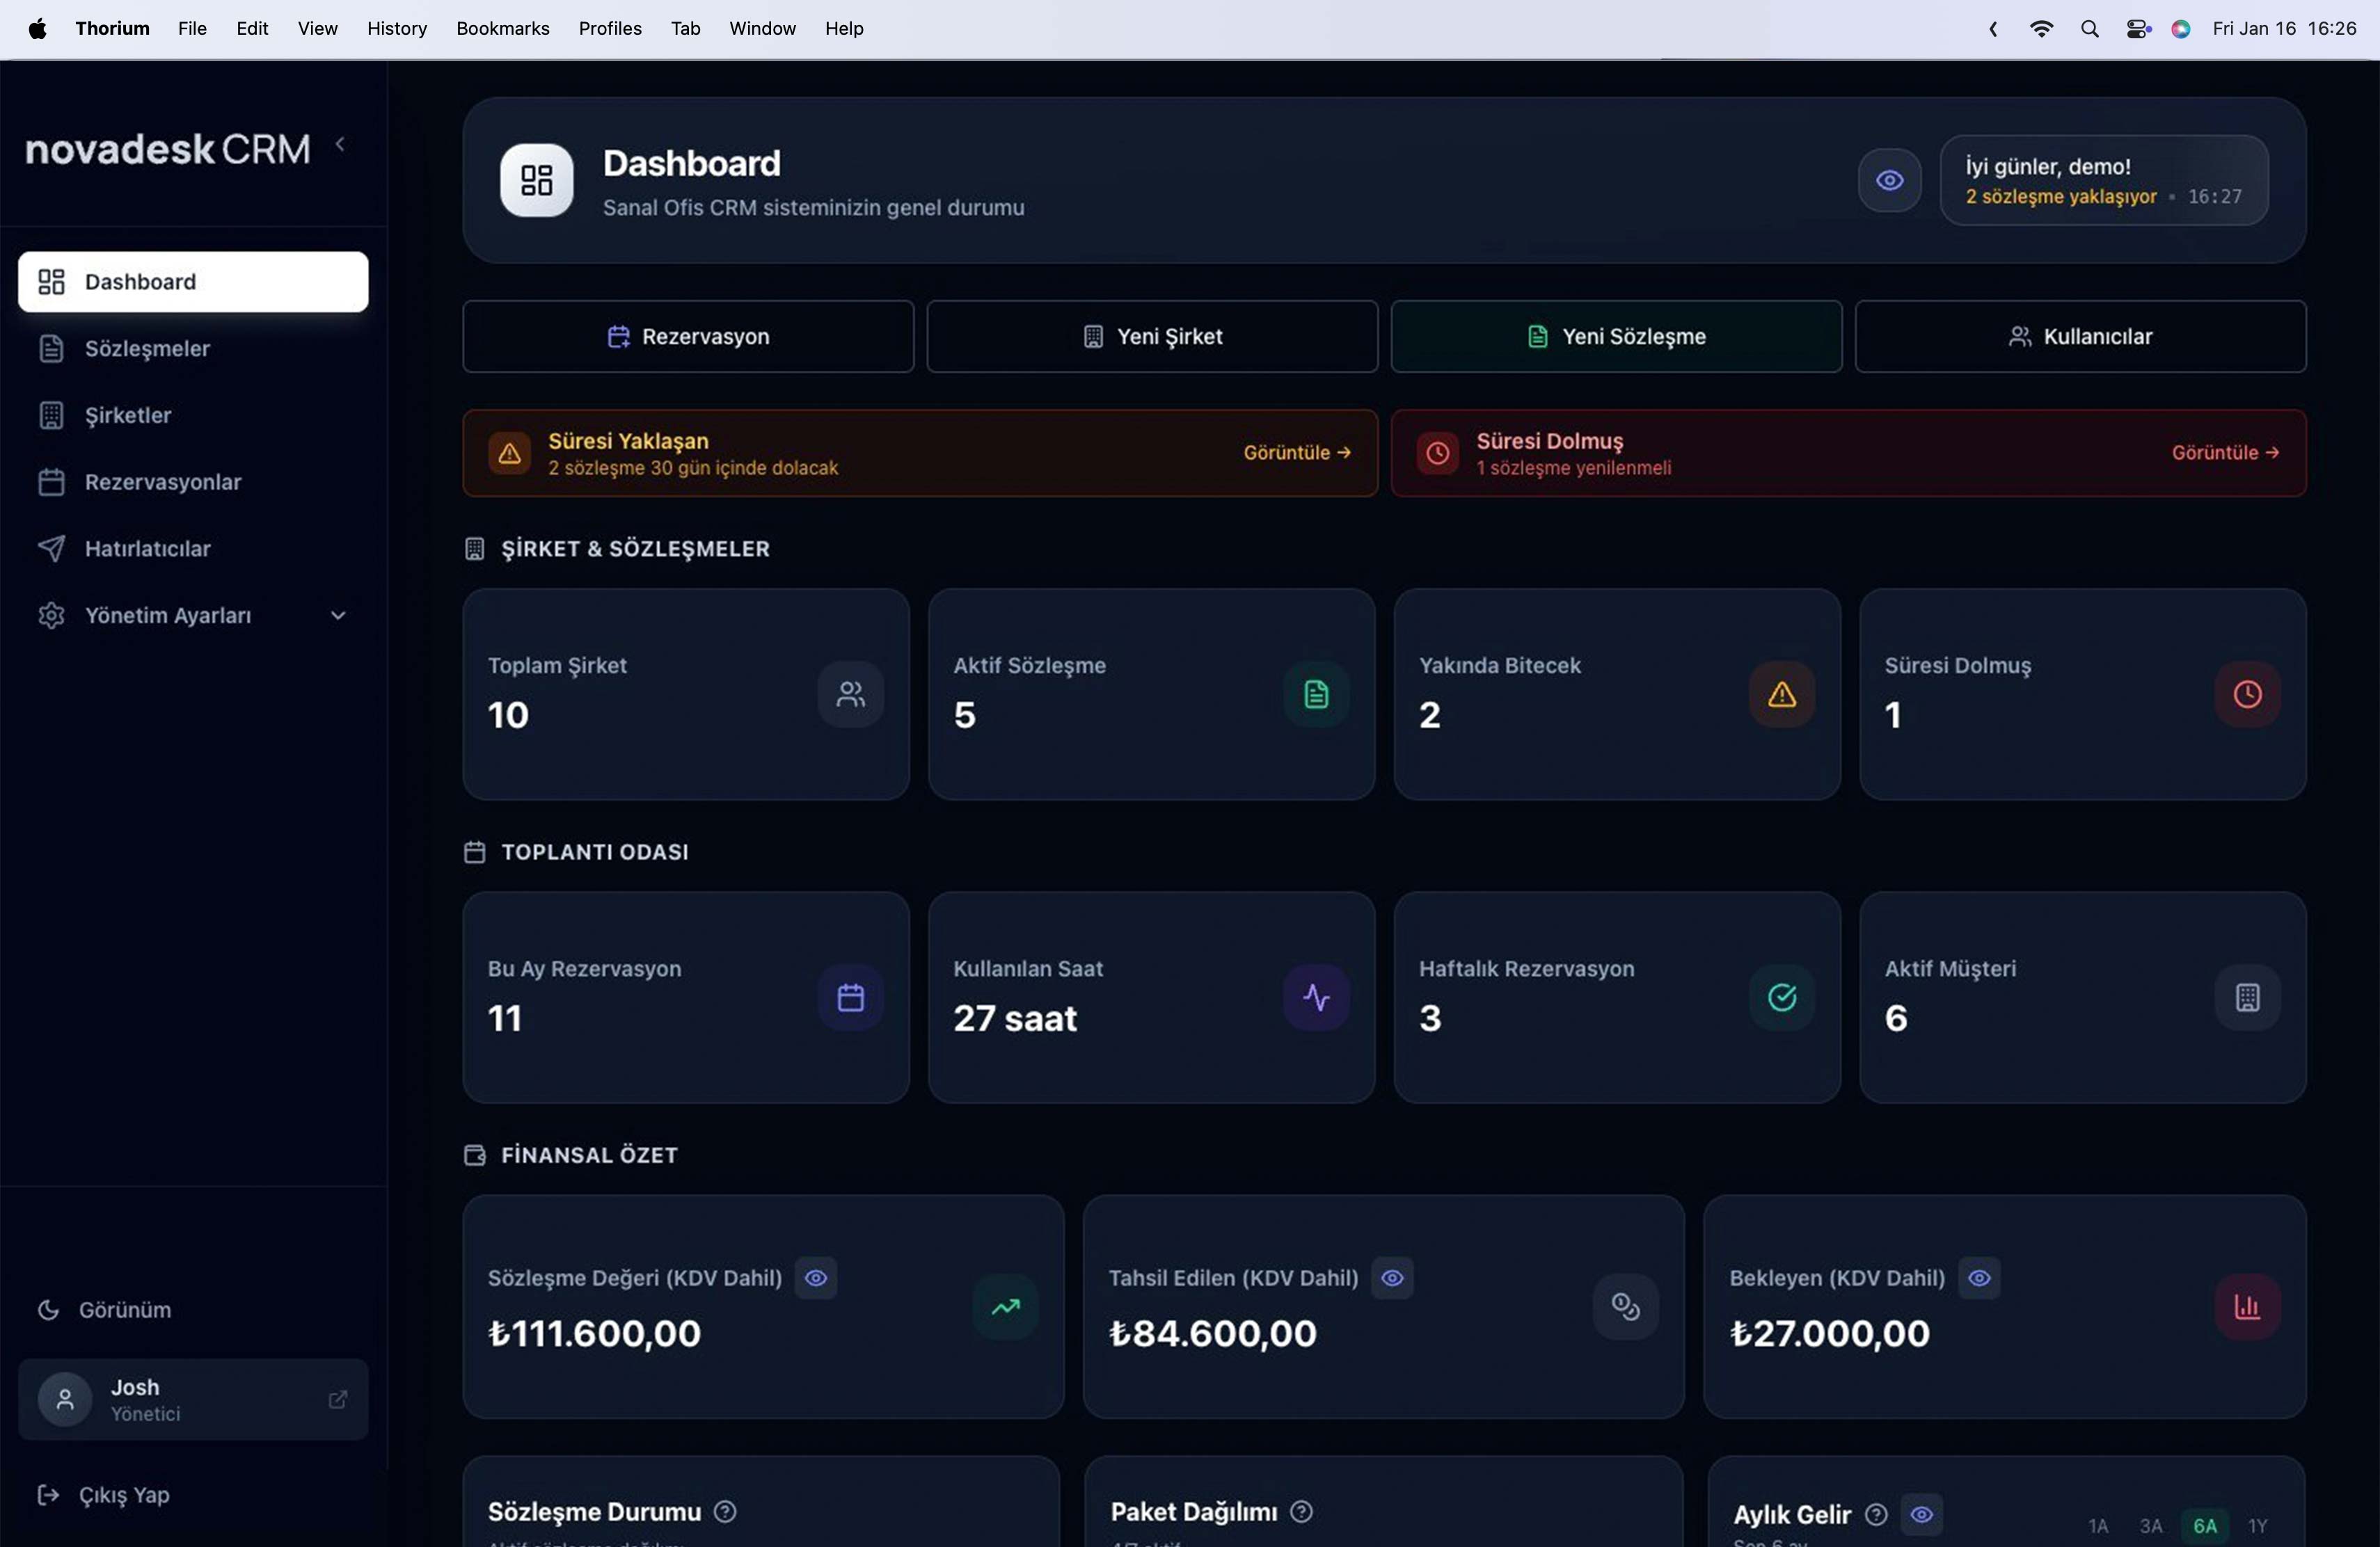
Task: Click the calendar icon on Bu Ay Rezervasyon
Action: point(850,996)
